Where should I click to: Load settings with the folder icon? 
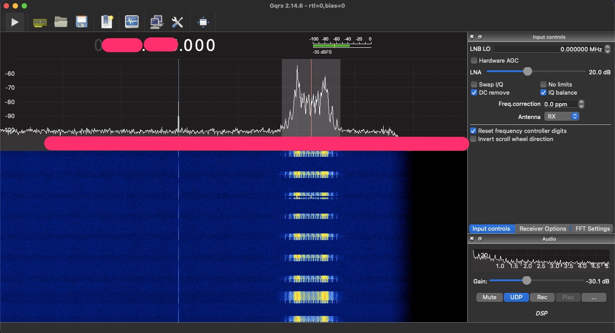tap(61, 22)
